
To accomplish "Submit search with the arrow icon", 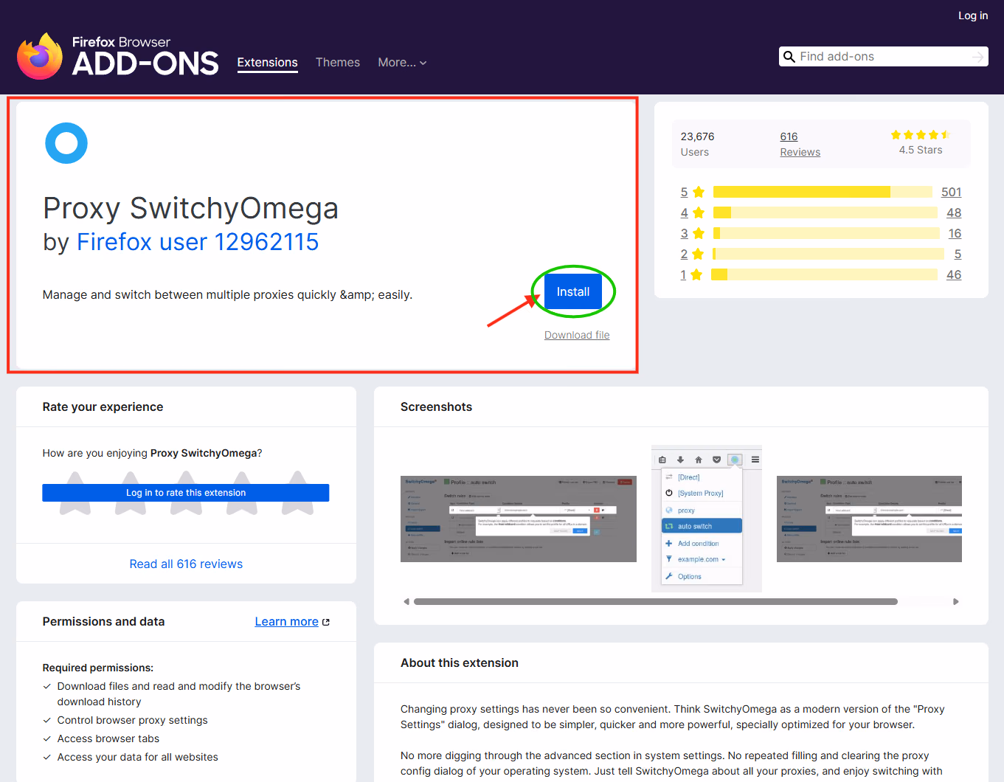I will pyautogui.click(x=978, y=57).
